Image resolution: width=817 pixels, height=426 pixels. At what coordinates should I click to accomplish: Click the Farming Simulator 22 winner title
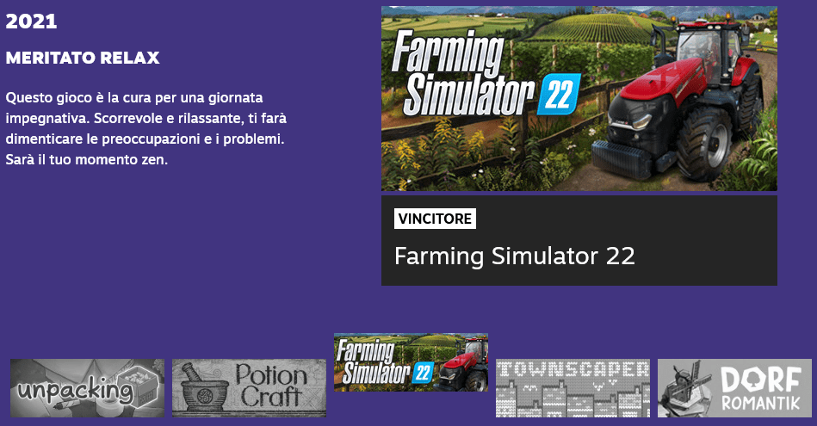[x=515, y=256]
